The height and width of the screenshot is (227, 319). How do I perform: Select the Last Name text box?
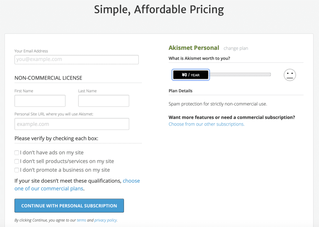click(x=103, y=101)
